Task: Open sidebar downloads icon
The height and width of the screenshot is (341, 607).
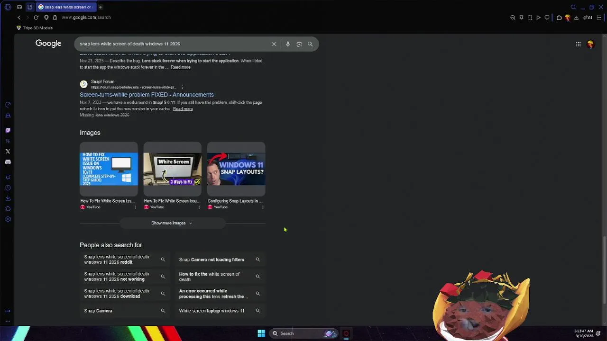Action: (x=8, y=198)
